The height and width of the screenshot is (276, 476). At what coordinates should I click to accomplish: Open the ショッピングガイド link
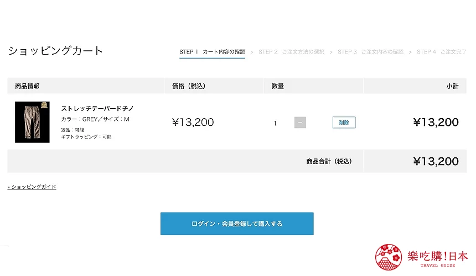[32, 187]
